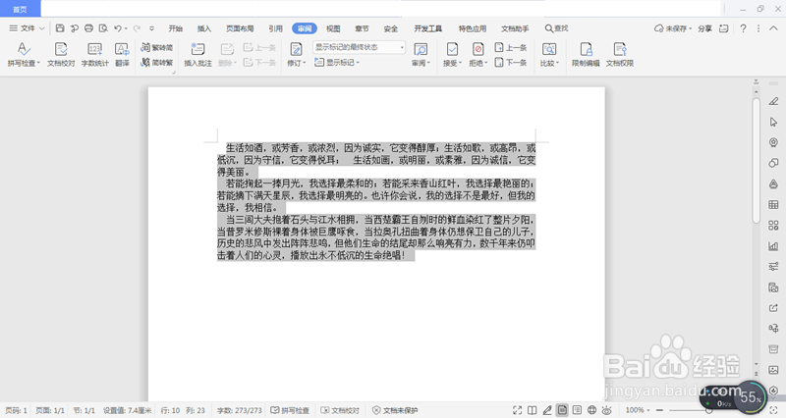Screen dimensions: 786x418
Task: Click the chart icon in right sidebar
Action: (x=773, y=245)
